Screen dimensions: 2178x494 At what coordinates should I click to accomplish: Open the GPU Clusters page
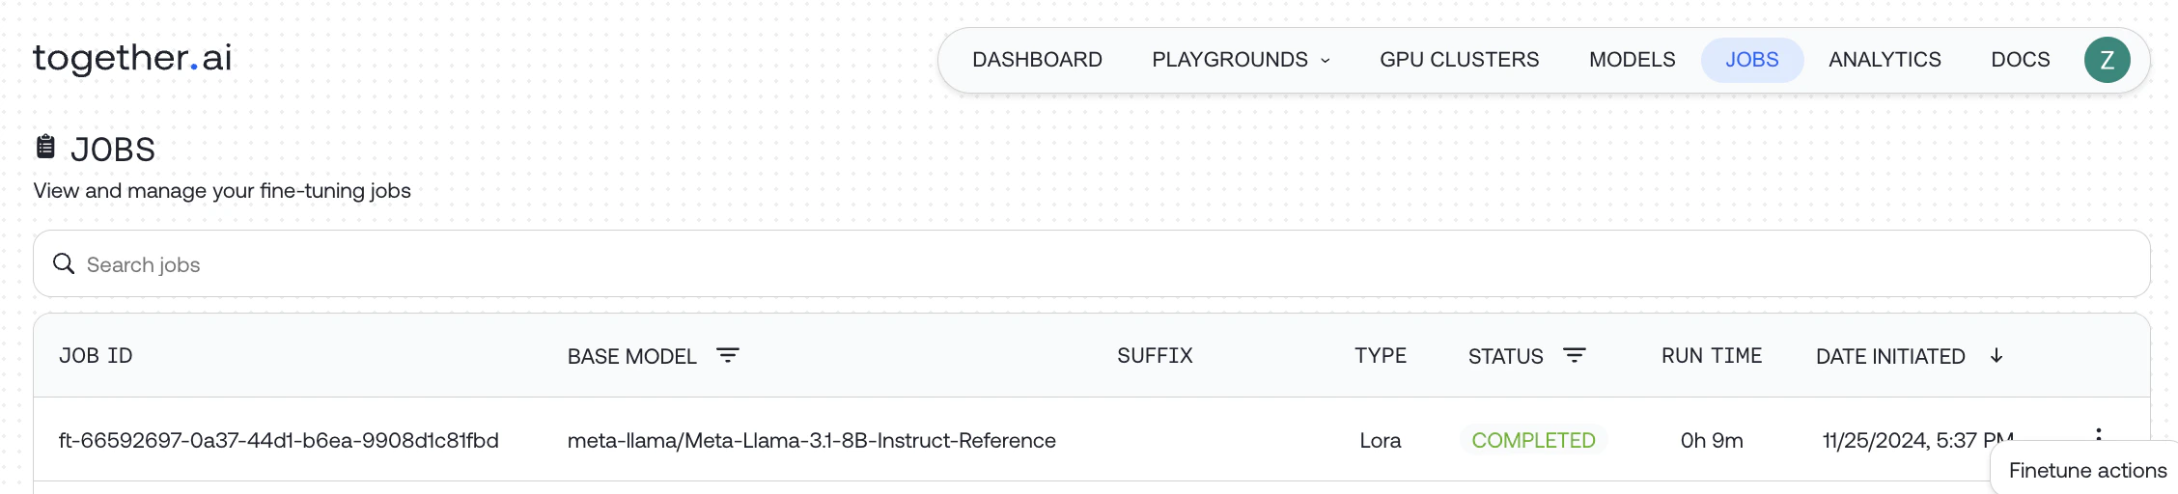coord(1459,60)
